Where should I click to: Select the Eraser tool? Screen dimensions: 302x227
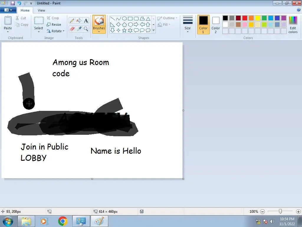[x=72, y=29]
